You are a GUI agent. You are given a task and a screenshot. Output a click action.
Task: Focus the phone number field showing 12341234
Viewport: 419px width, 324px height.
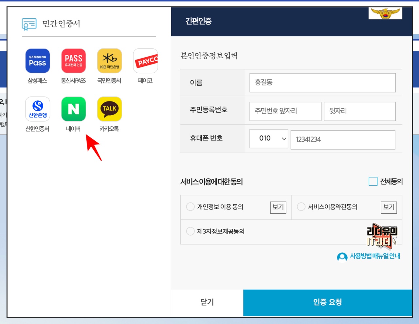click(343, 140)
